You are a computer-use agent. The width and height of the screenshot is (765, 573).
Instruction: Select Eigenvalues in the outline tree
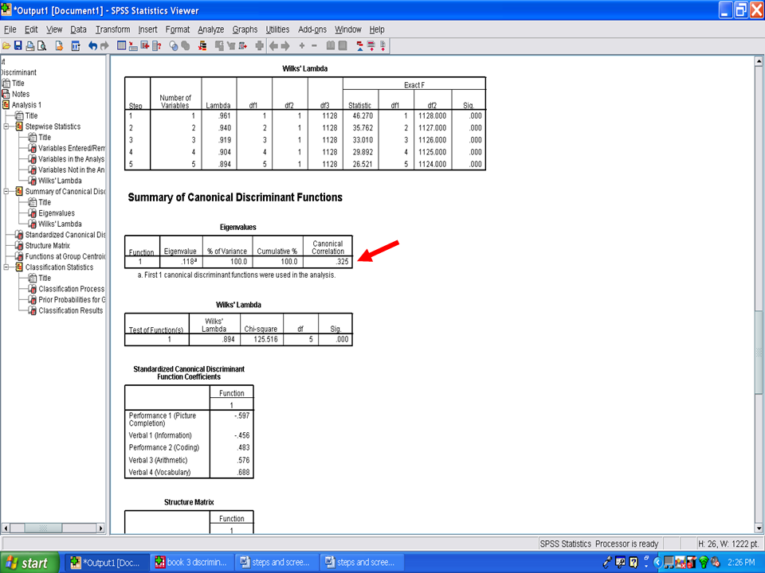[56, 213]
